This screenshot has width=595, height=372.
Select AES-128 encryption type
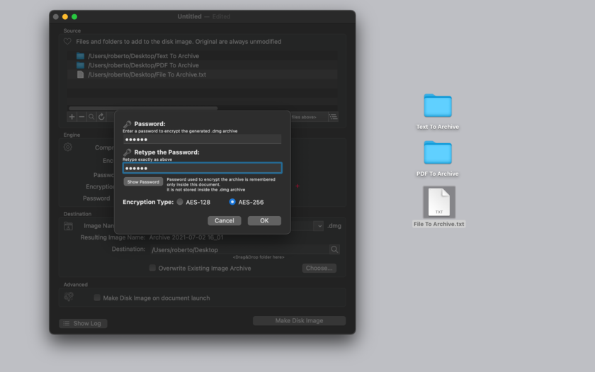tap(180, 202)
